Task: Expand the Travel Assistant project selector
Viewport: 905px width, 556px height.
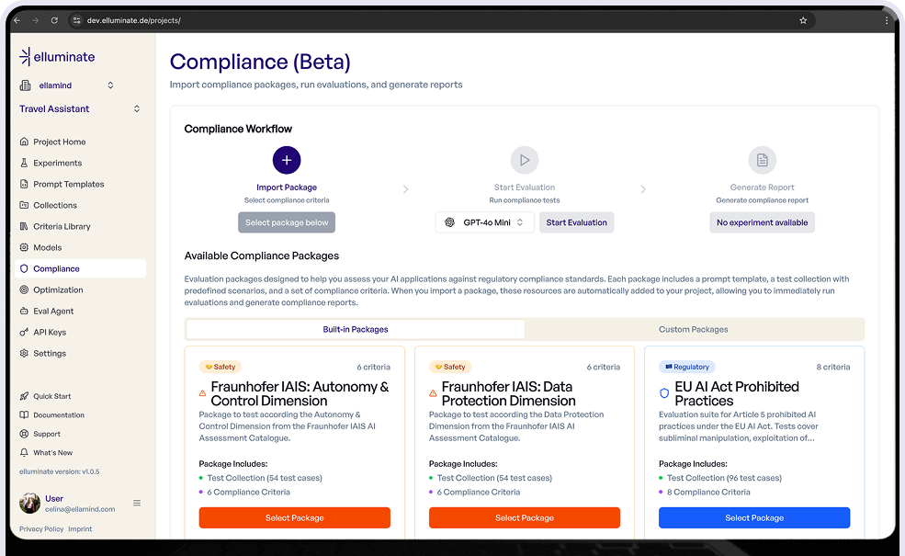Action: click(137, 108)
